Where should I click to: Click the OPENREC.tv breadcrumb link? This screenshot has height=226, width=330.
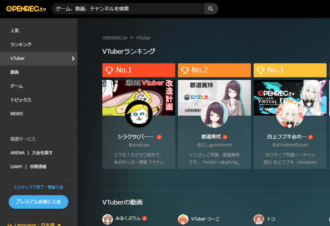[115, 38]
